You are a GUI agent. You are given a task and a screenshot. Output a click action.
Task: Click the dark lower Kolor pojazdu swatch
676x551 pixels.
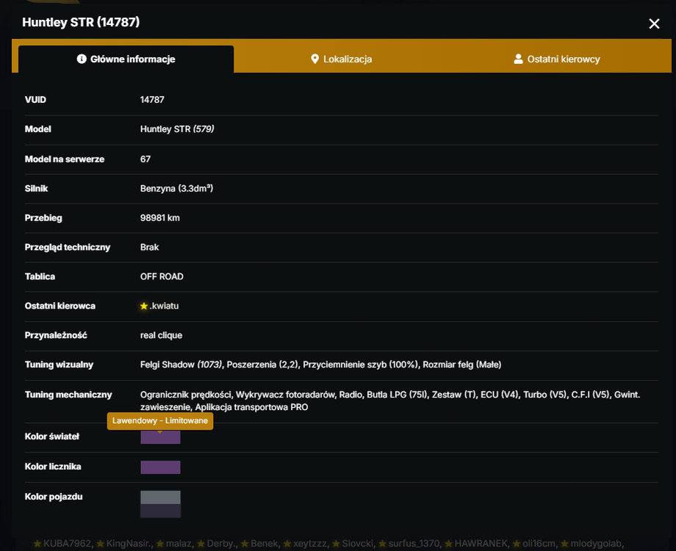coord(160,511)
